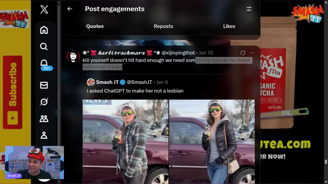Go to Home in the sidebar

pyautogui.click(x=44, y=30)
